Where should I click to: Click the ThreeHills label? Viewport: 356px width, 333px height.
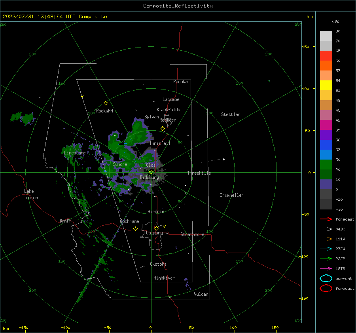point(199,173)
